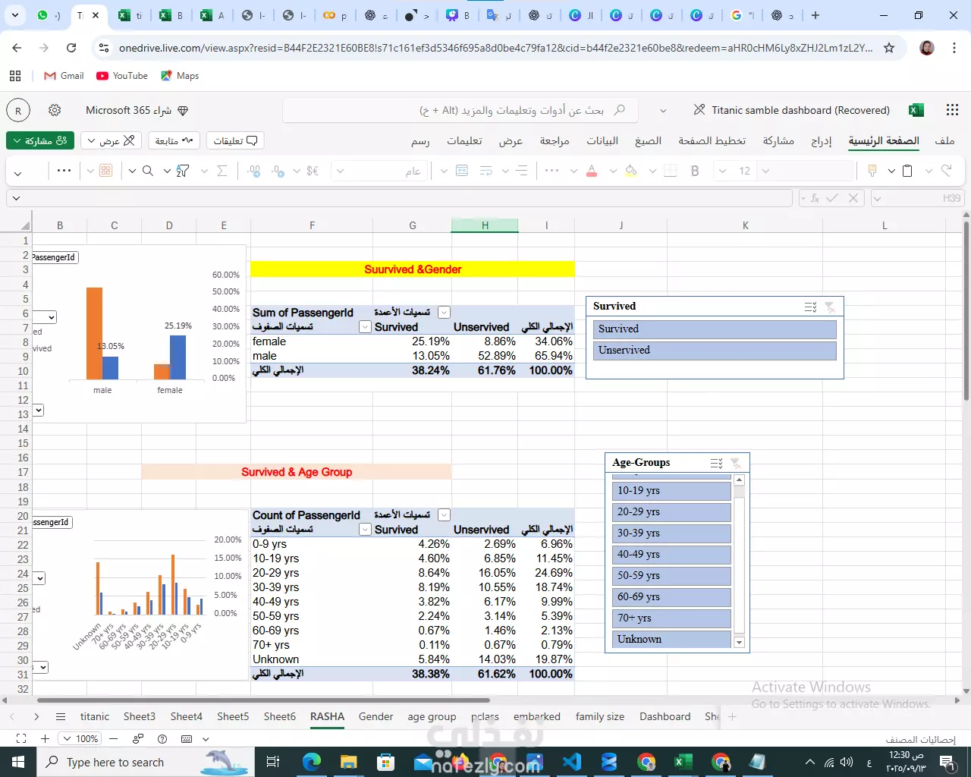The height and width of the screenshot is (777, 971).
Task: Click the Age-Groups slicer scroll down arrow
Action: click(739, 643)
